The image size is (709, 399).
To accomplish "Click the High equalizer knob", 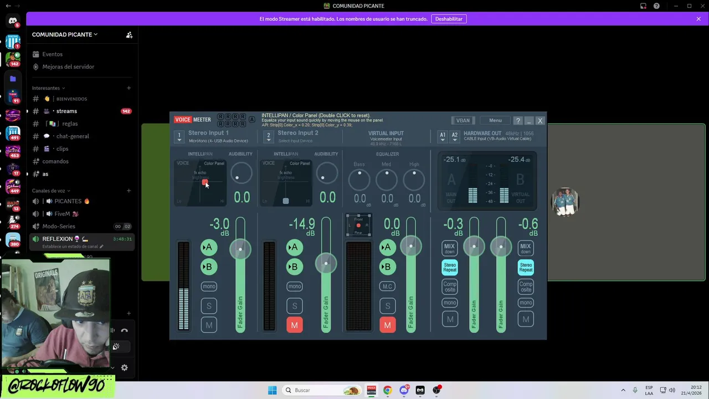I will tap(414, 180).
